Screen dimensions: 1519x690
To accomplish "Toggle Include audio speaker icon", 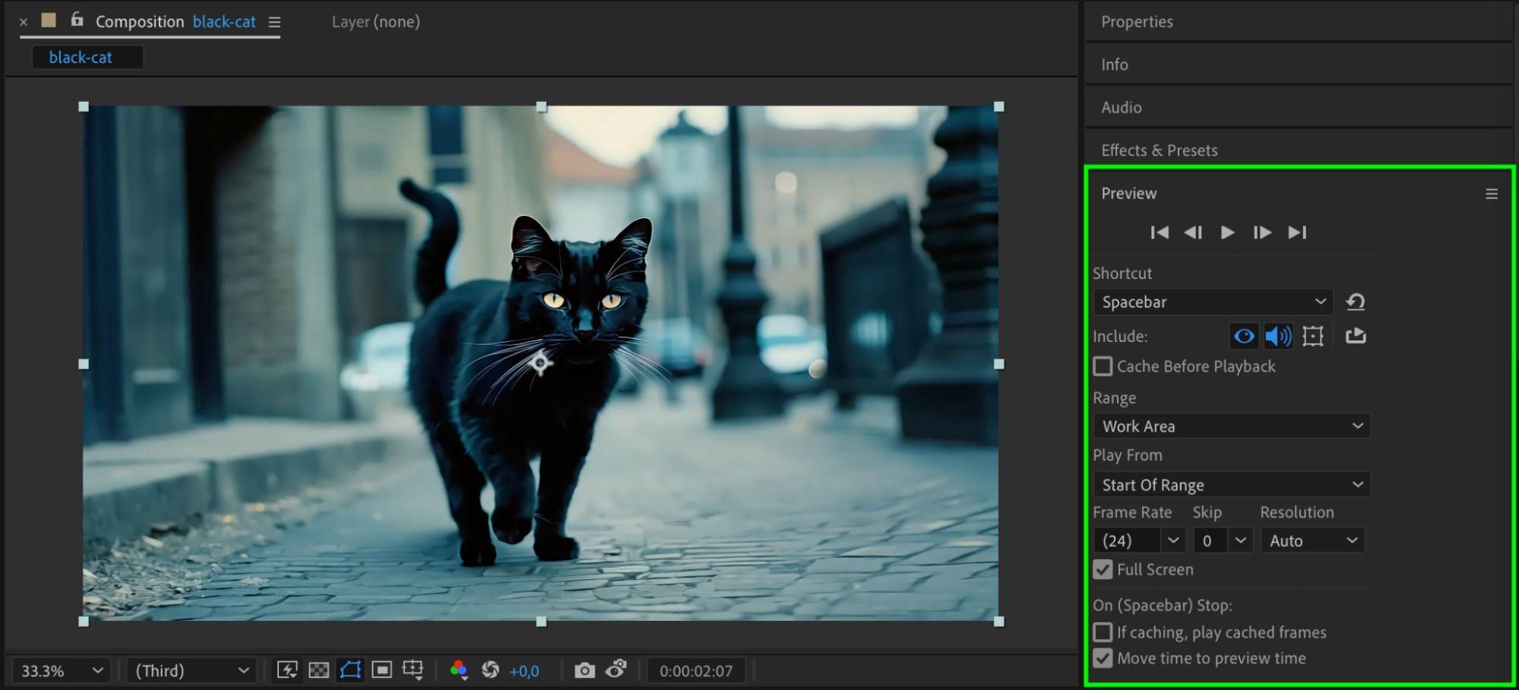I will point(1278,336).
